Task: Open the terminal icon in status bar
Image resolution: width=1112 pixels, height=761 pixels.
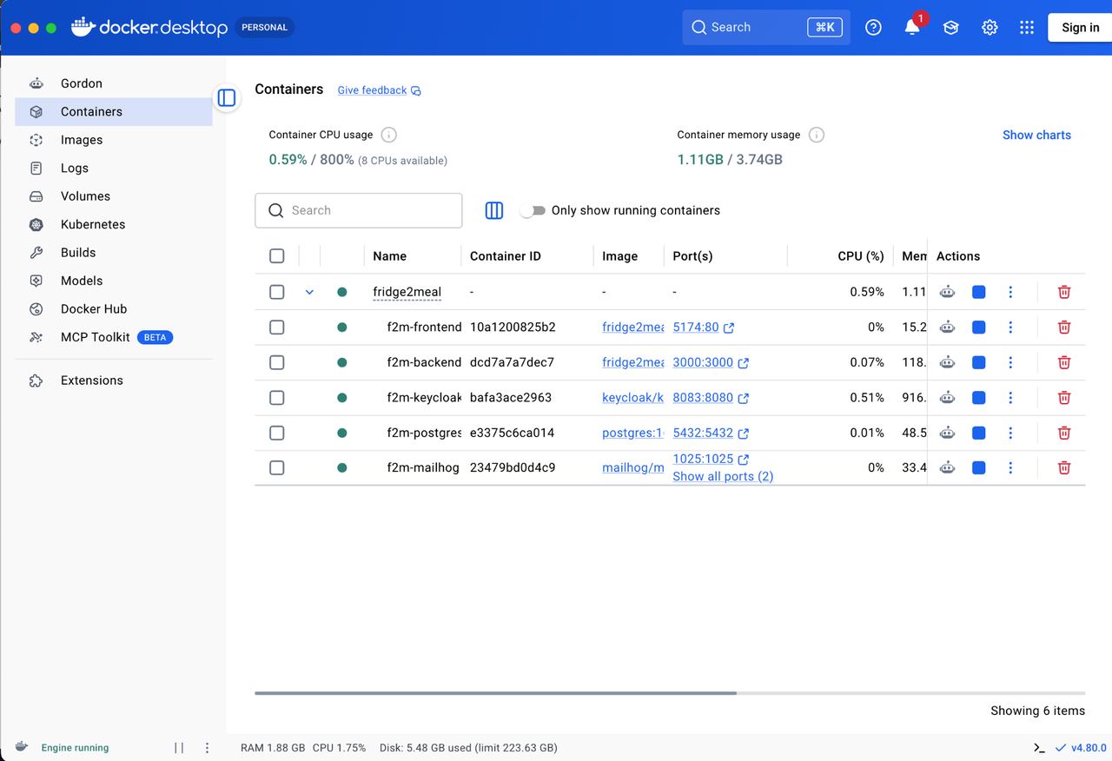Action: click(1039, 747)
